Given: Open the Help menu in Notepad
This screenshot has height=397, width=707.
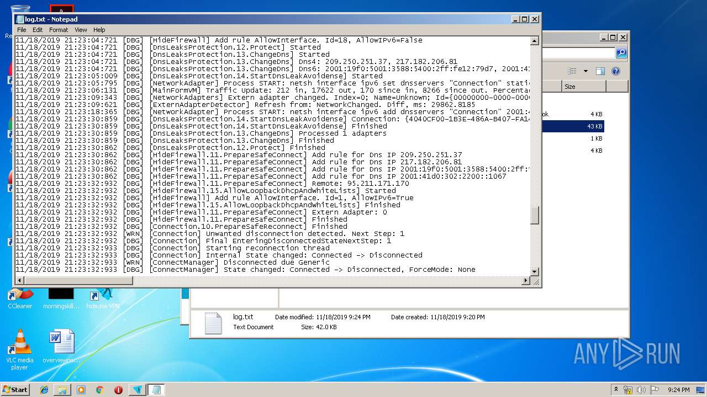Looking at the screenshot, I should point(99,30).
